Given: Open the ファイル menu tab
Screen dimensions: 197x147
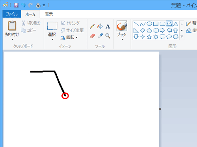Looking at the screenshot, I should click(x=12, y=14).
